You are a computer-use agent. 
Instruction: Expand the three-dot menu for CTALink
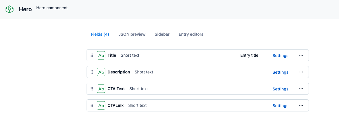click(x=301, y=105)
